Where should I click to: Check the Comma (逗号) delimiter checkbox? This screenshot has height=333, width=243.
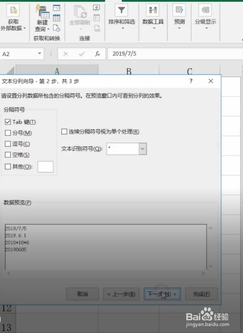pyautogui.click(x=8, y=144)
